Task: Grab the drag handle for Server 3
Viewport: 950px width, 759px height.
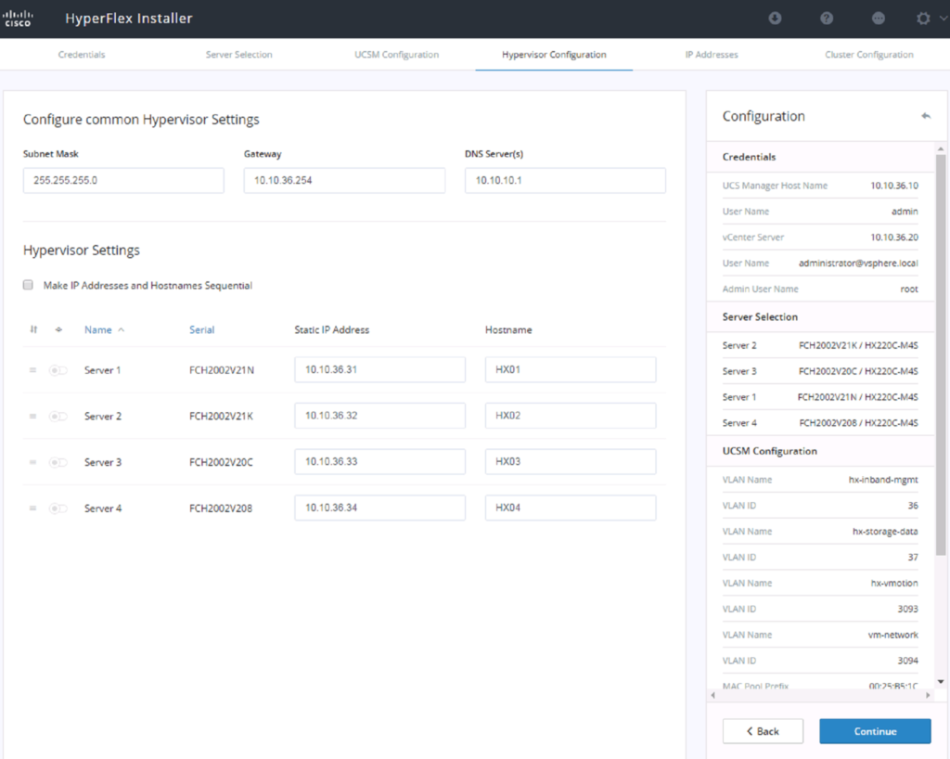Action: coord(32,462)
